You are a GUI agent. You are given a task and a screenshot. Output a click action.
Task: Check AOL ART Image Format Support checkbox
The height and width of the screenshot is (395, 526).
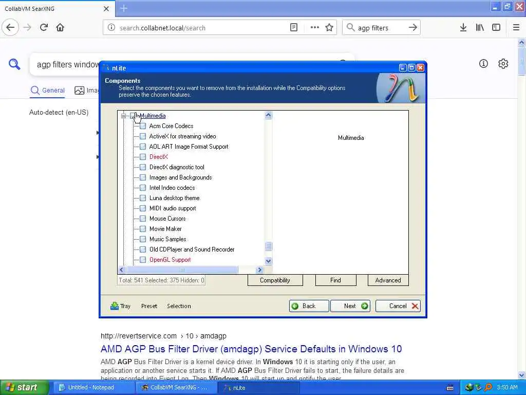(143, 147)
